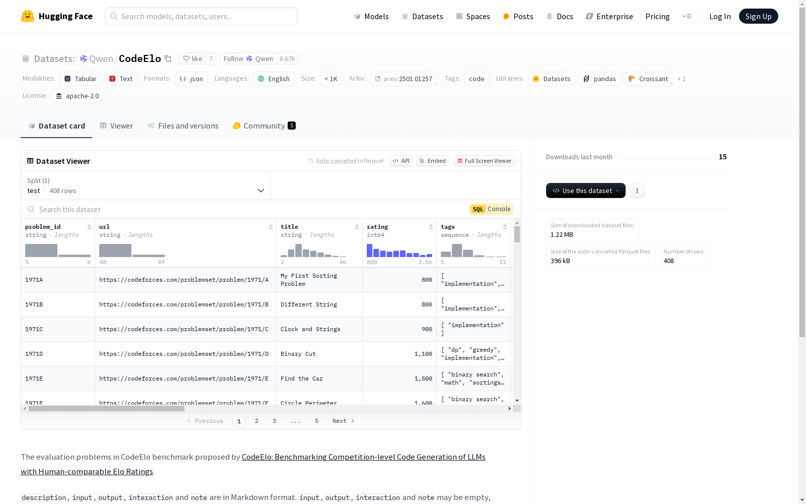Sort by the tags column arrows
806x504 pixels.
click(x=505, y=227)
